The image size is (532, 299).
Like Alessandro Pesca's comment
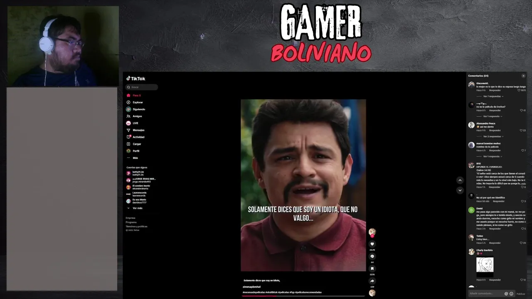521,130
